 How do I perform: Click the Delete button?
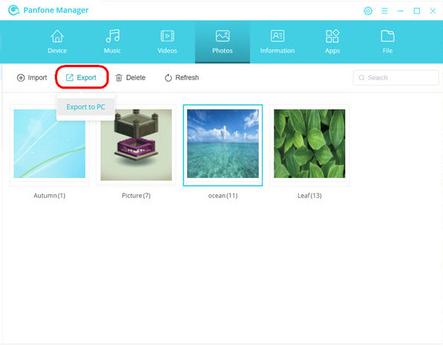coord(130,78)
